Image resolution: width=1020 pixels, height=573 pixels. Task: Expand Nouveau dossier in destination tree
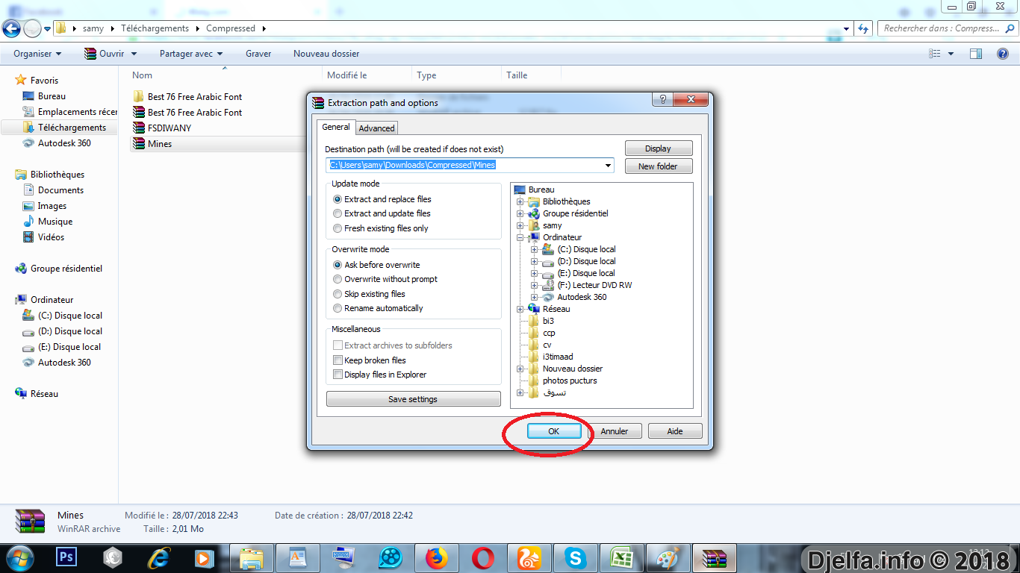(x=520, y=369)
